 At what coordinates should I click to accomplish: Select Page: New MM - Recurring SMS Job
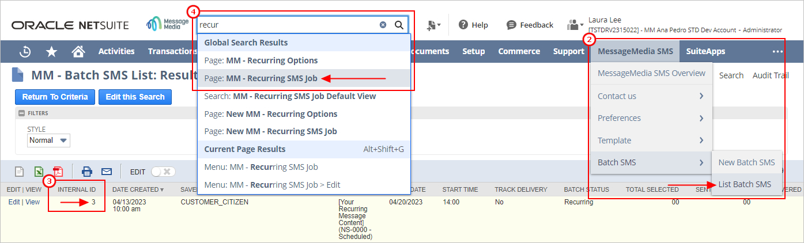click(x=304, y=131)
